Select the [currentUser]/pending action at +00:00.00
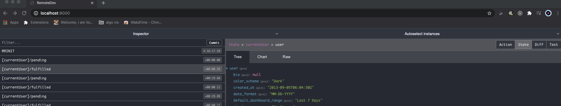This screenshot has width=561, height=106. [x=112, y=60]
